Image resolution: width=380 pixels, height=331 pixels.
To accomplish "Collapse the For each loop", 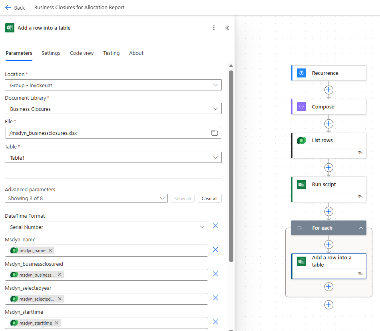I will click(361, 228).
